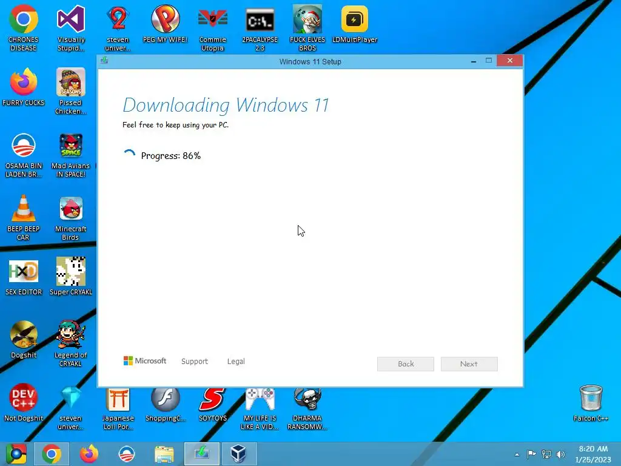Open the FURRY CUCKS Firefox desktop icon
Screen dimensions: 621x466
pyautogui.click(x=24, y=87)
